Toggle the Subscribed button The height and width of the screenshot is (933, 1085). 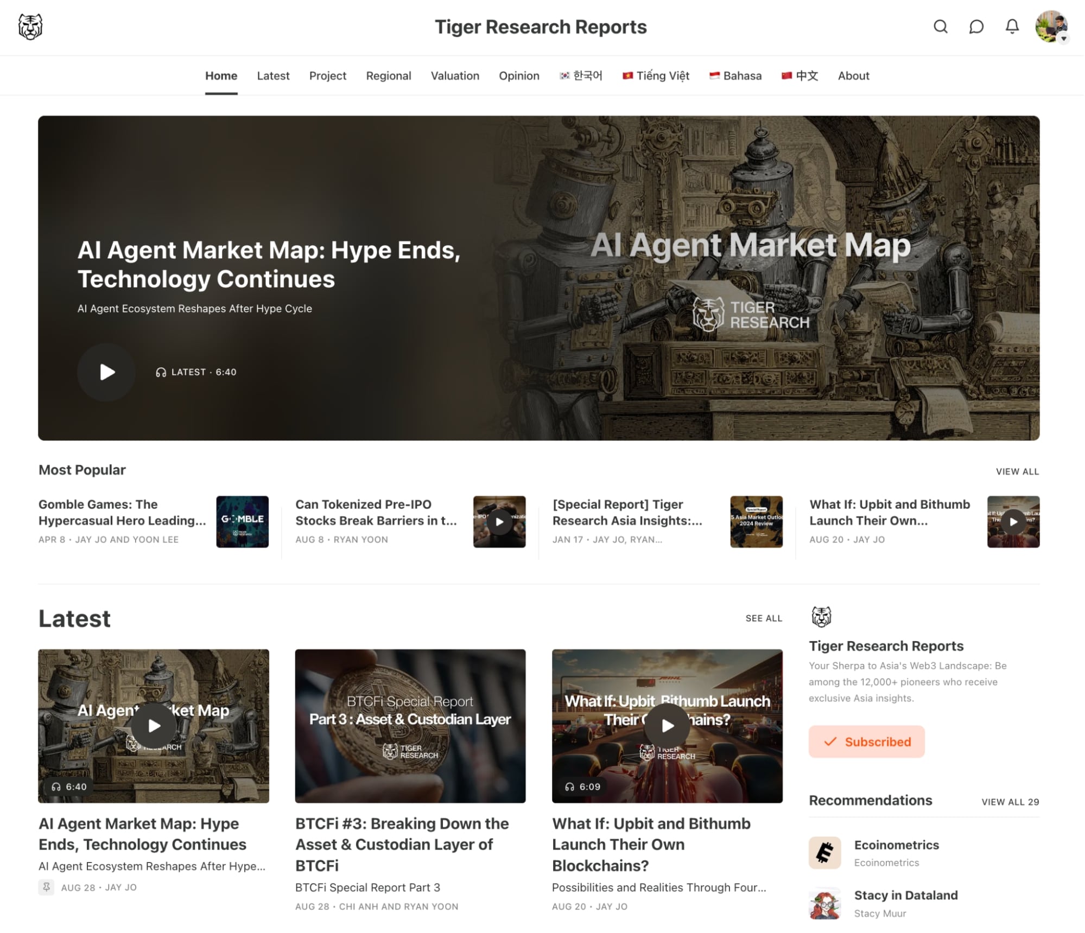tap(866, 742)
